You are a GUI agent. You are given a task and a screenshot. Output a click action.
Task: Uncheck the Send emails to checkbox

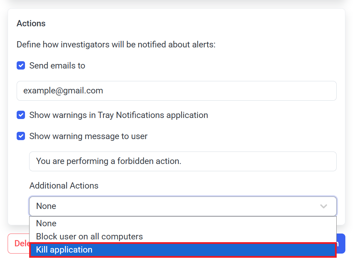(21, 66)
